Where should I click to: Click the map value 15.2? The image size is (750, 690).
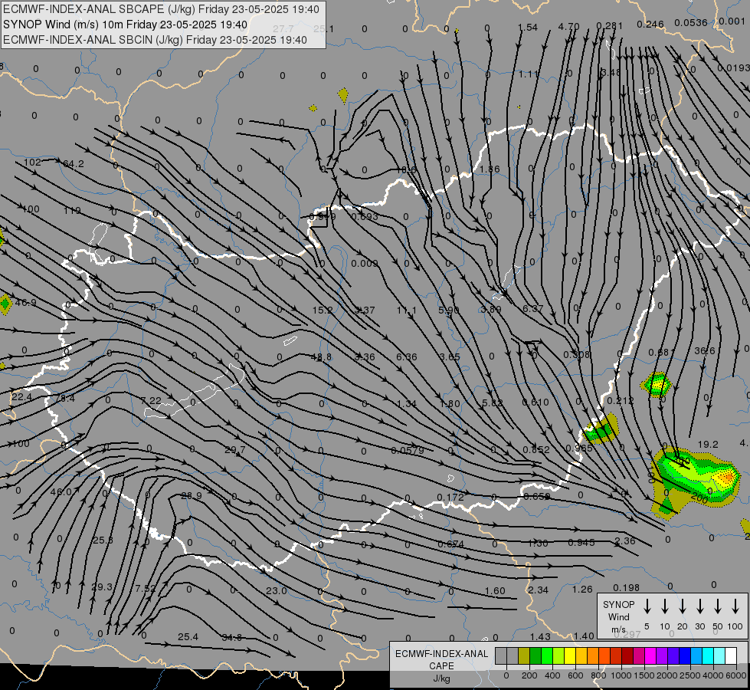click(323, 310)
